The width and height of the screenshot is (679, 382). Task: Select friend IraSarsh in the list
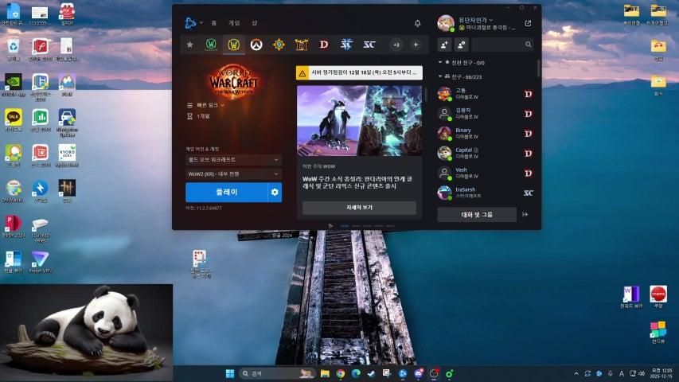point(486,193)
